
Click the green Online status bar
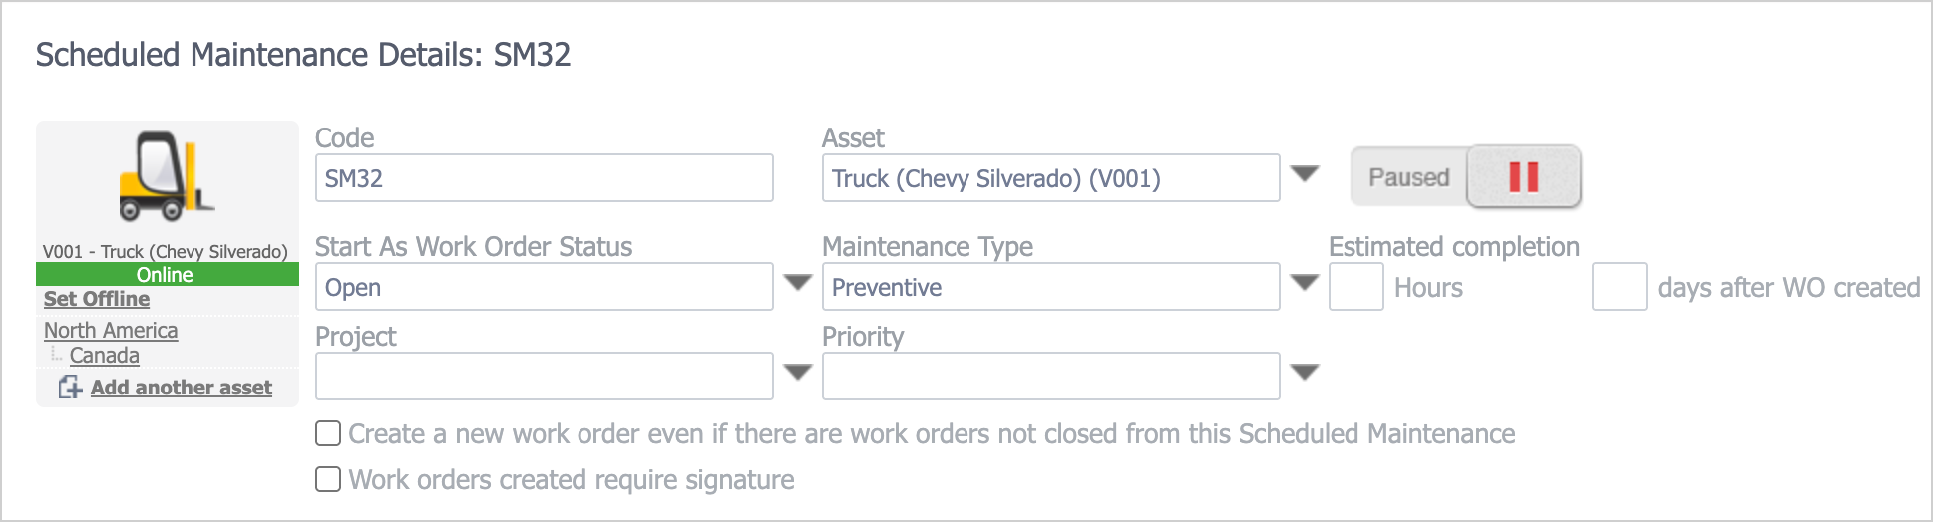click(167, 274)
